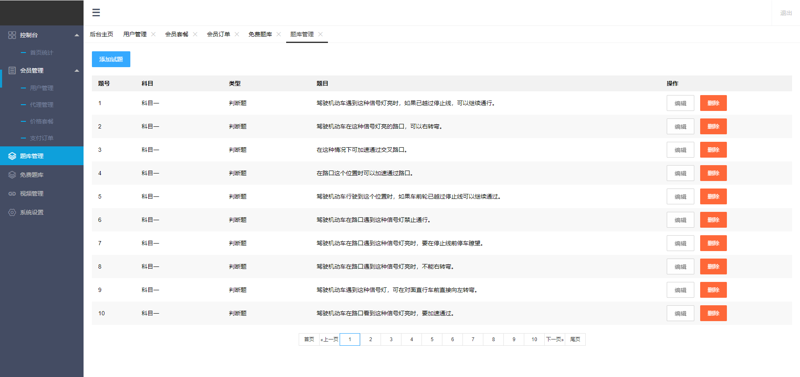Switch to the 后台主页 tab
The image size is (800, 377).
pyautogui.click(x=102, y=34)
